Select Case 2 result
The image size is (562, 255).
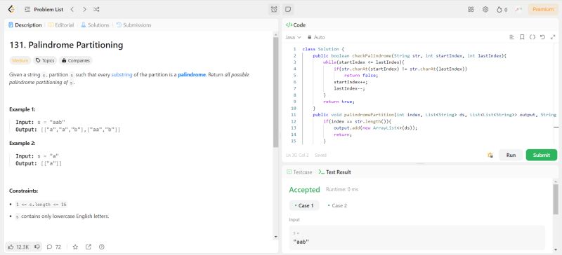(x=337, y=206)
